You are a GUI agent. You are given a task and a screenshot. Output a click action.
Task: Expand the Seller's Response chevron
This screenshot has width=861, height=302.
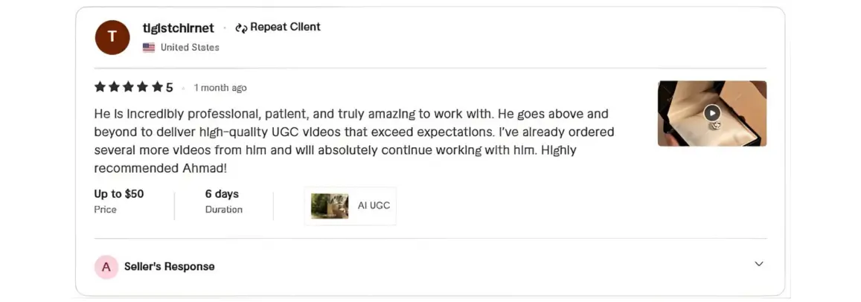pyautogui.click(x=759, y=264)
